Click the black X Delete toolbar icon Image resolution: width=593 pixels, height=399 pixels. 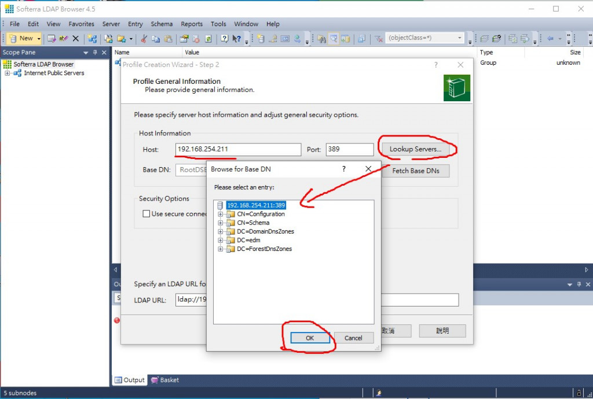pyautogui.click(x=76, y=38)
